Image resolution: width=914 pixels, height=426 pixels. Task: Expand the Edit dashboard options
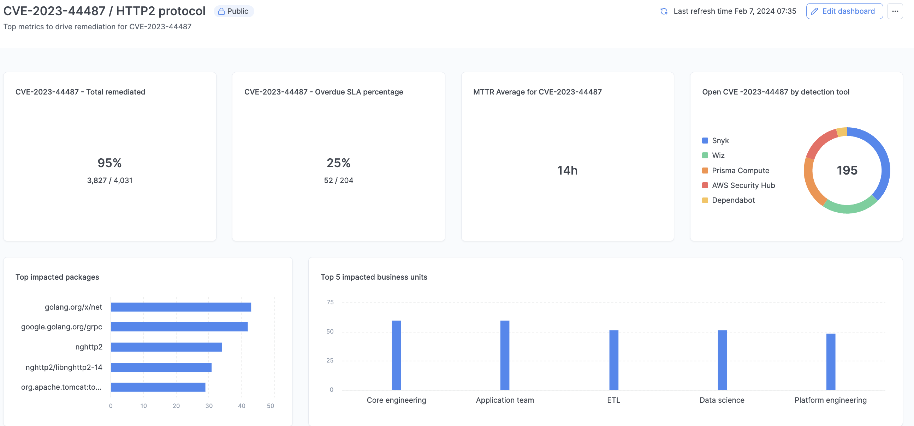click(x=845, y=11)
